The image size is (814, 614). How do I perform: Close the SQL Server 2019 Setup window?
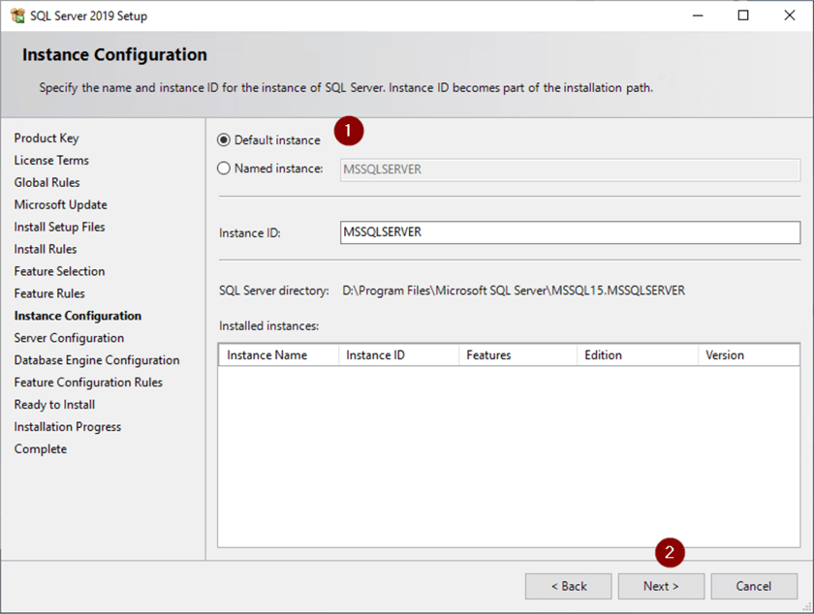(x=788, y=15)
